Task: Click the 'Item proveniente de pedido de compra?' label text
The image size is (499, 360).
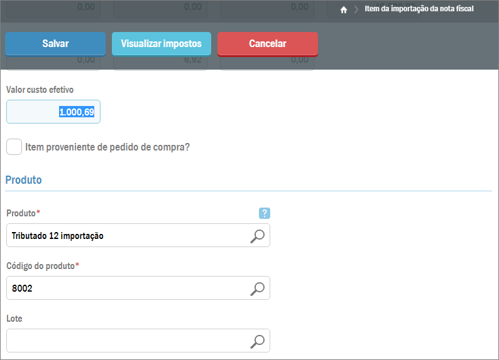Action: (x=107, y=147)
